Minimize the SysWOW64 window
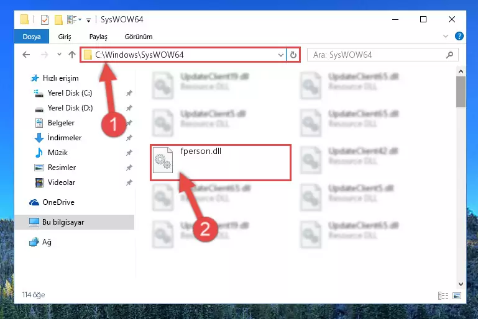This screenshot has width=478, height=319. pyautogui.click(x=395, y=19)
